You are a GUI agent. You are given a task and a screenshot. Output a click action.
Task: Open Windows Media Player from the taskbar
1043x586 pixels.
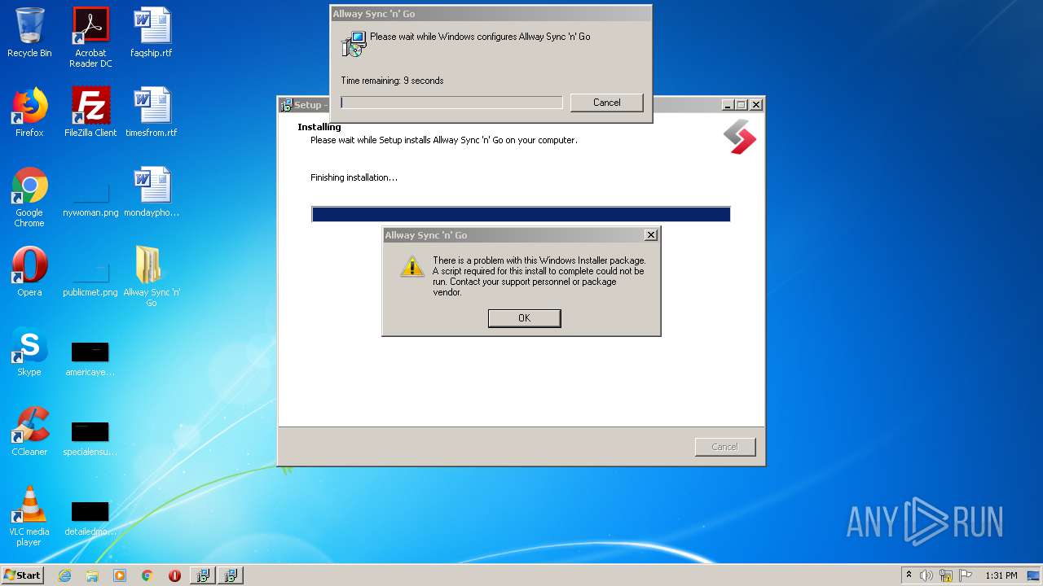[120, 575]
